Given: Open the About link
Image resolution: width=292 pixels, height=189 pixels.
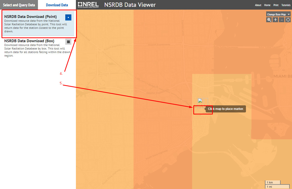Looking at the screenshot, I should coord(258,5).
